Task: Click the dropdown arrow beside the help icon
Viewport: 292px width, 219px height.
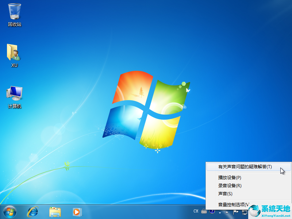Action: (219, 212)
